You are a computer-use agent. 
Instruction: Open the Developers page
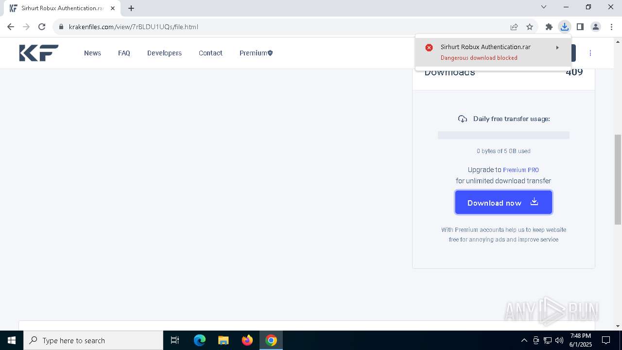point(164,53)
